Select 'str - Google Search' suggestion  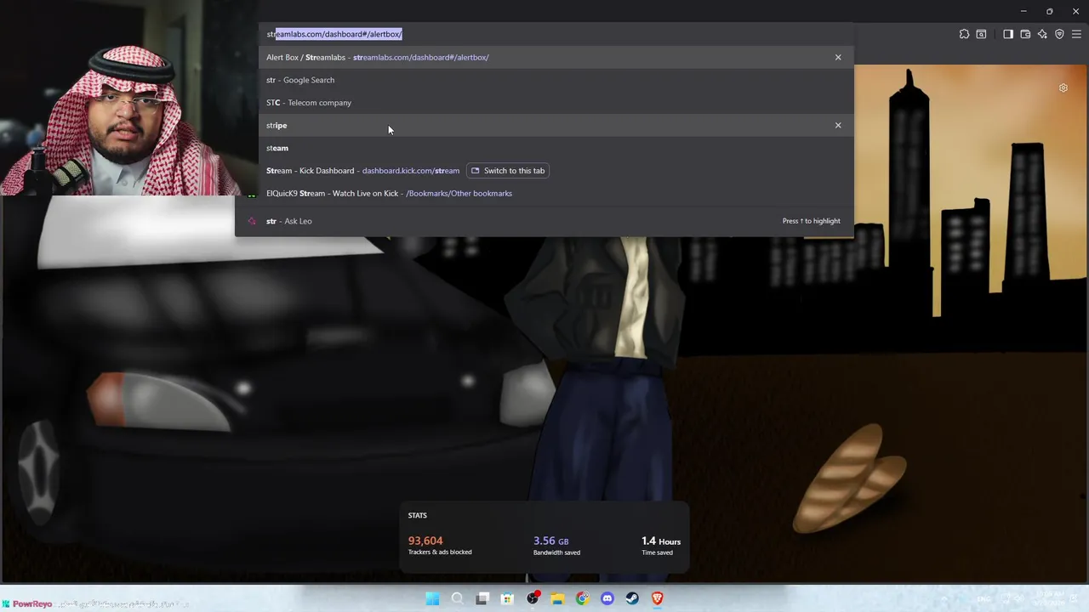(544, 80)
